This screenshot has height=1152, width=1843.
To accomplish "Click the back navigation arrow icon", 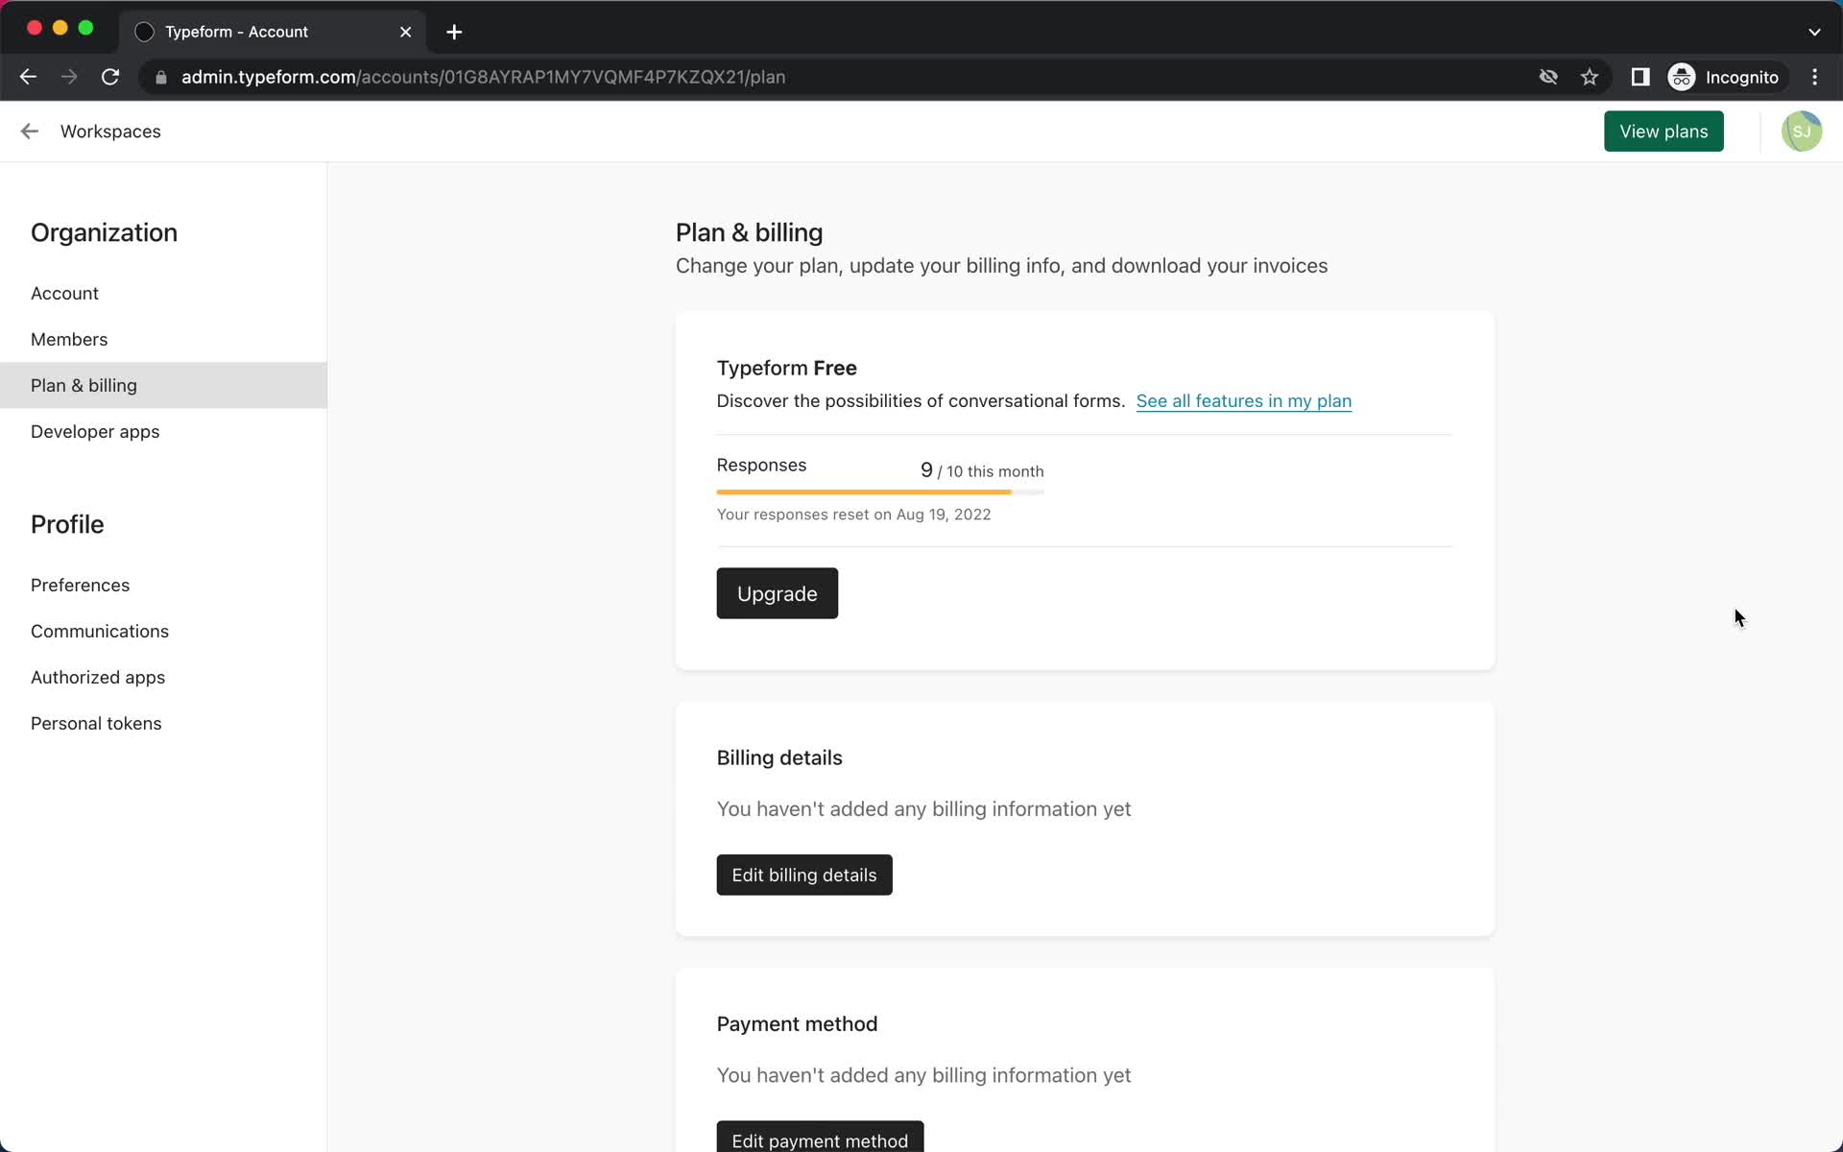I will [x=29, y=77].
